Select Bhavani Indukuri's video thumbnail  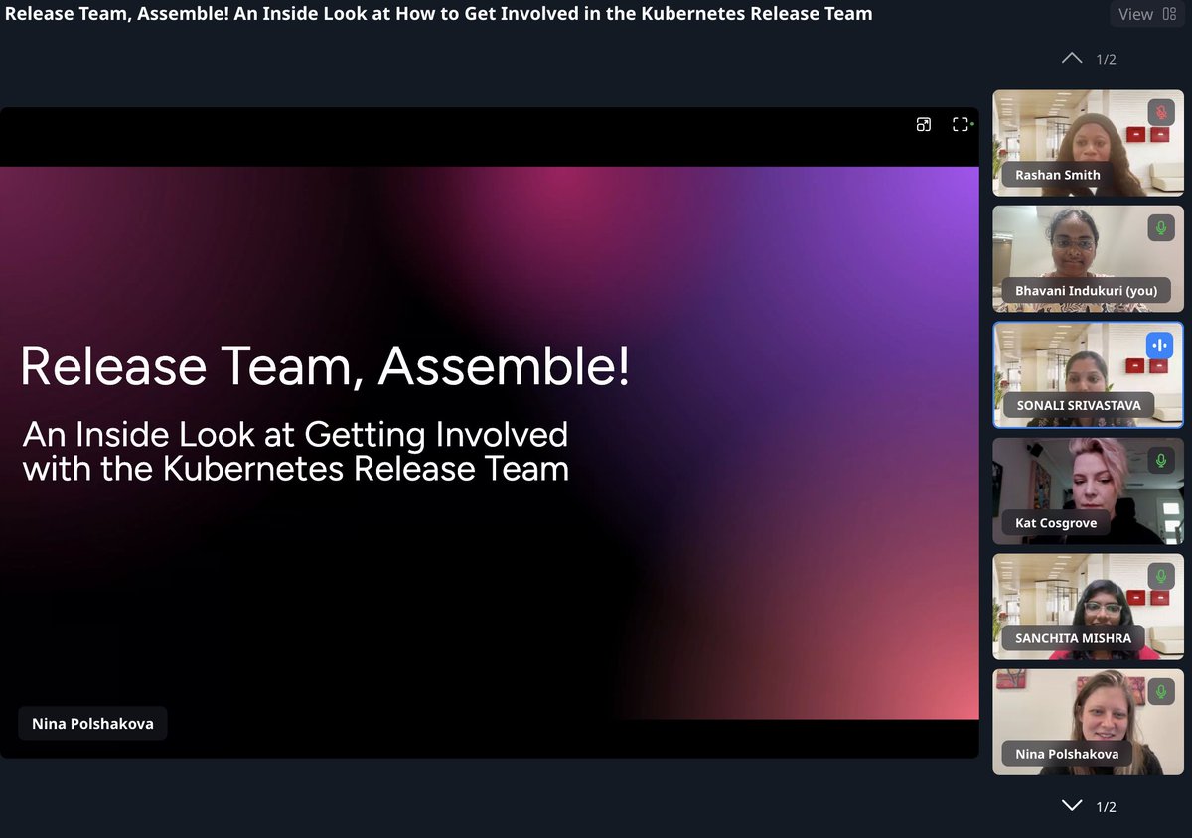click(x=1089, y=259)
